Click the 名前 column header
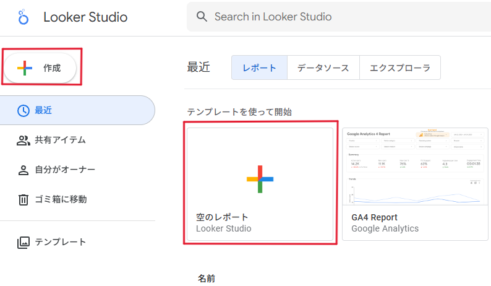 click(x=207, y=279)
